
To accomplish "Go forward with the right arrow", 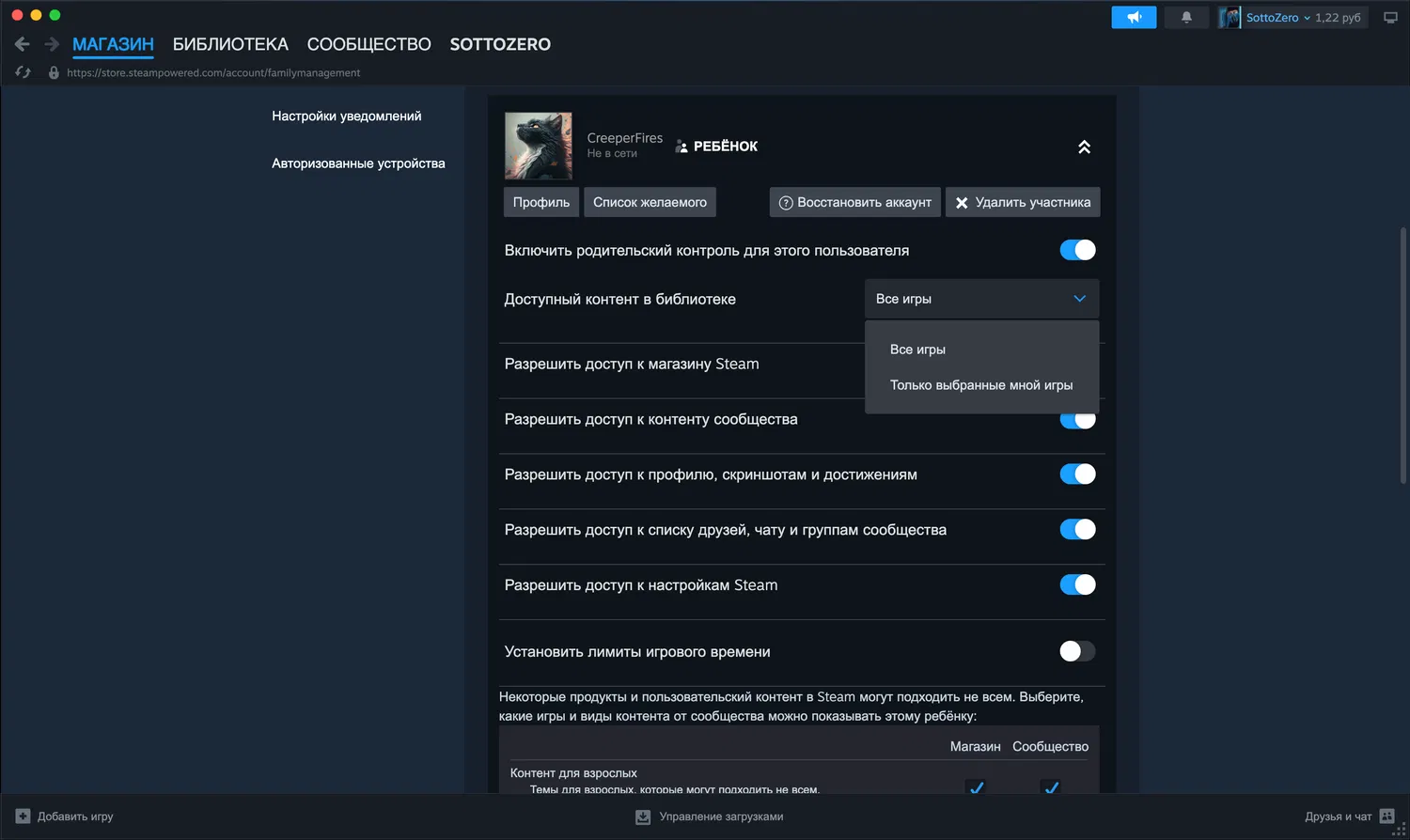I will coord(52,44).
